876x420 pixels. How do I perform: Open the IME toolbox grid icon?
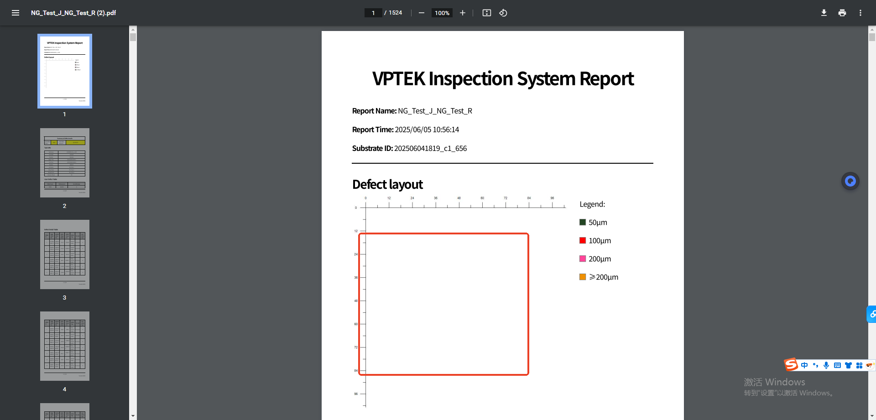859,365
